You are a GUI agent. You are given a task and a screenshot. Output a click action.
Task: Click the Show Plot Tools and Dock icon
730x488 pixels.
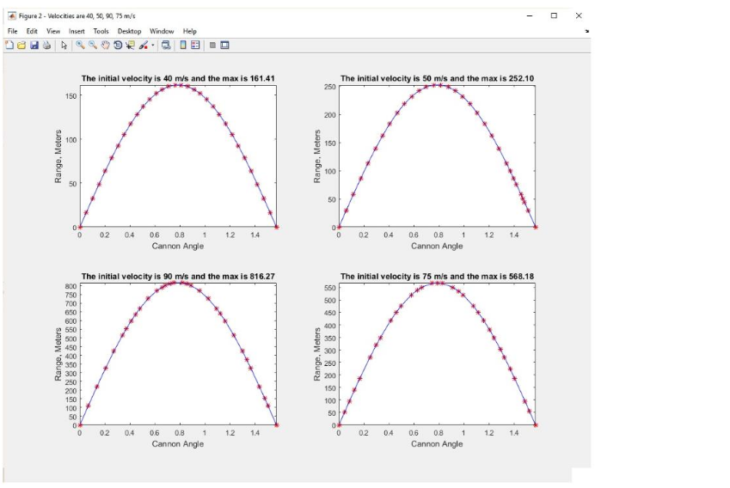[x=225, y=46]
